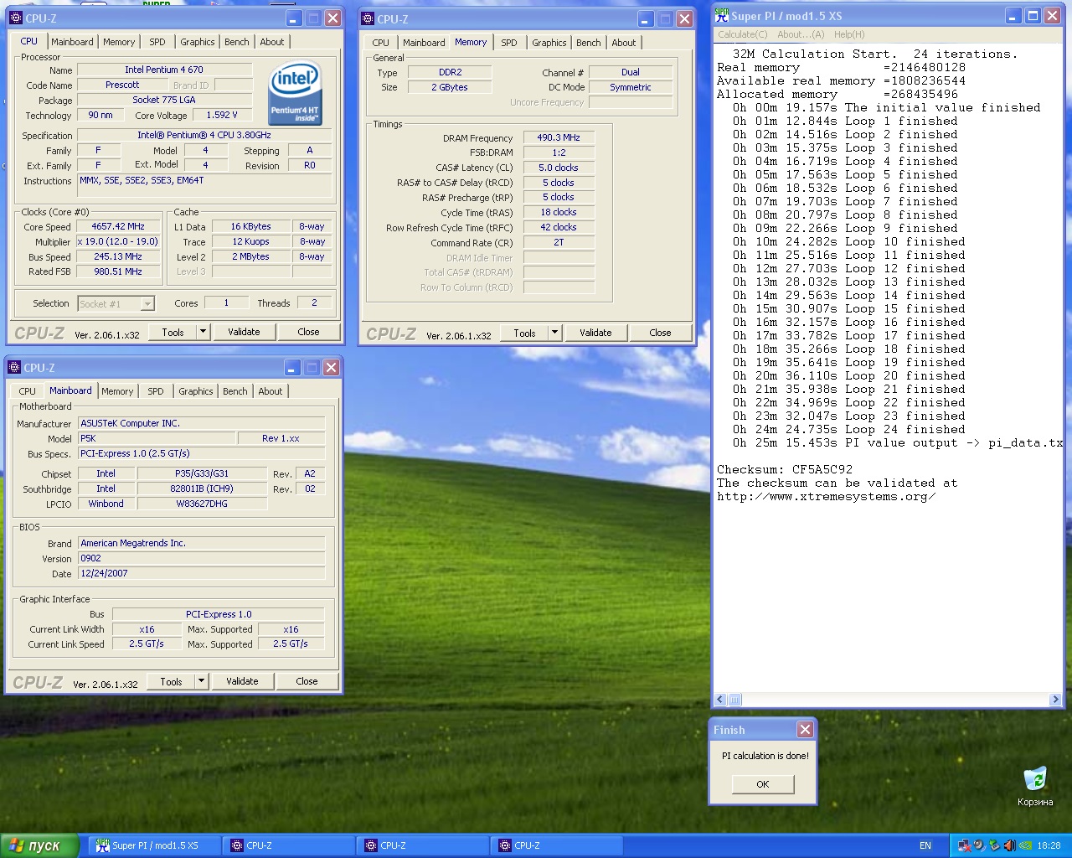Click the motherboard Model field P5K

[x=156, y=438]
